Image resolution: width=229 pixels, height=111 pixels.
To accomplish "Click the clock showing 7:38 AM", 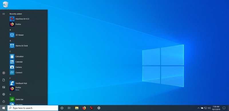I will point(216,108).
